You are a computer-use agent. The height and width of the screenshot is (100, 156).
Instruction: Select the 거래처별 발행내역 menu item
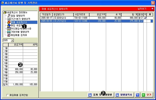click(x=20, y=32)
